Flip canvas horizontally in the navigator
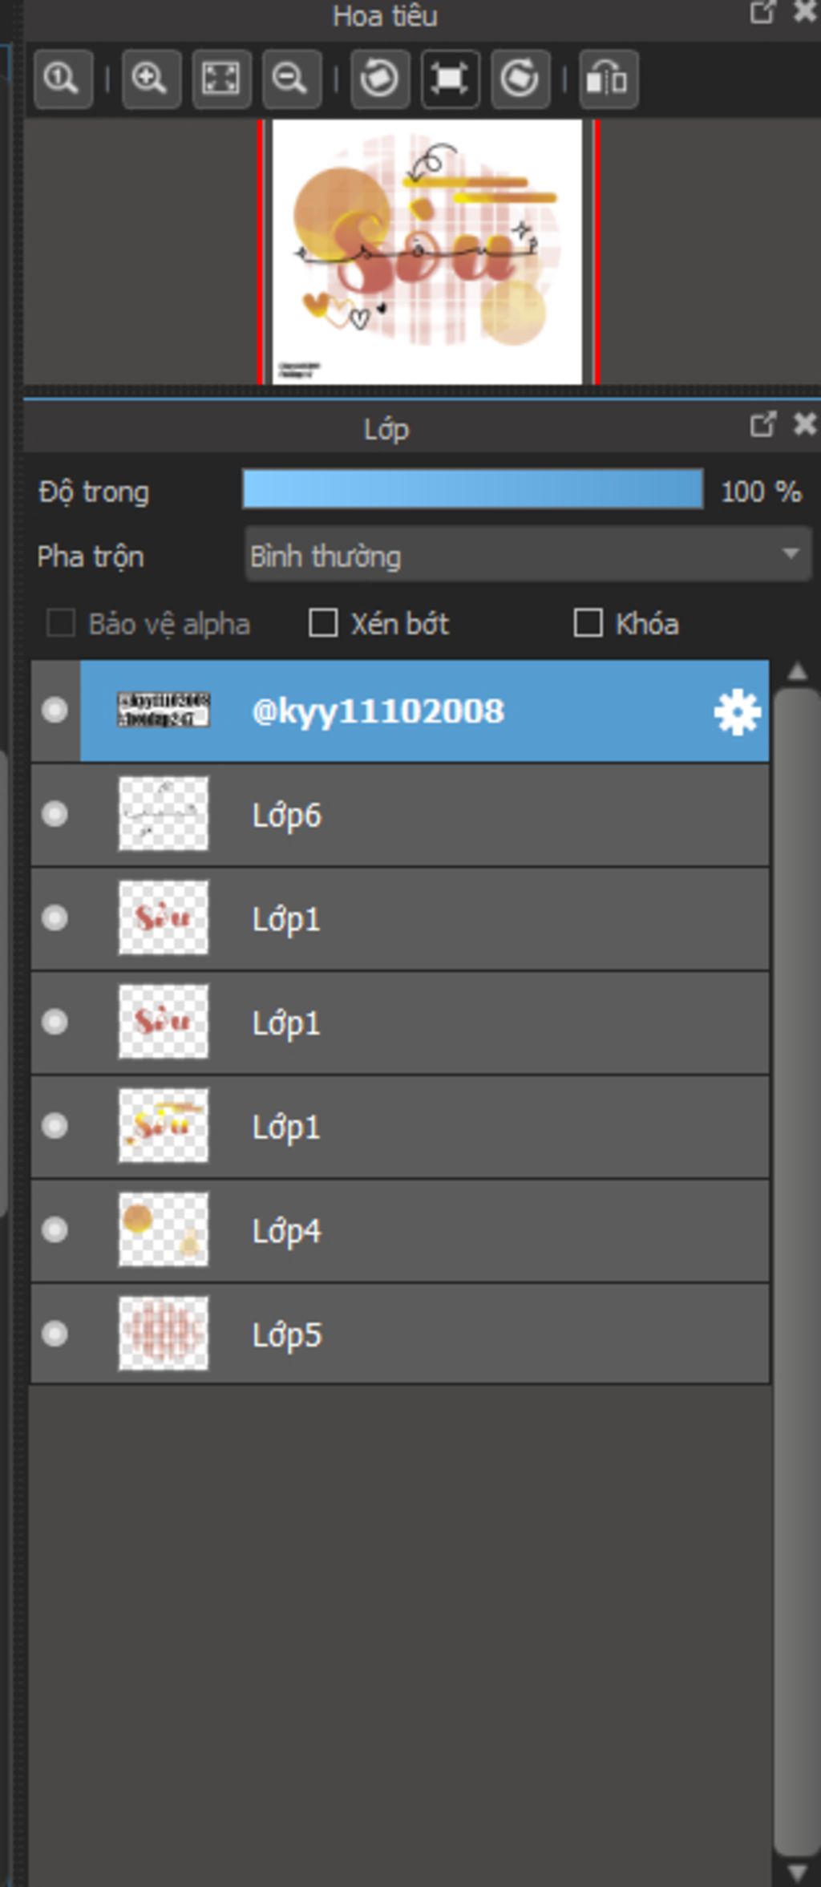Viewport: 821px width, 1887px height. pos(608,79)
